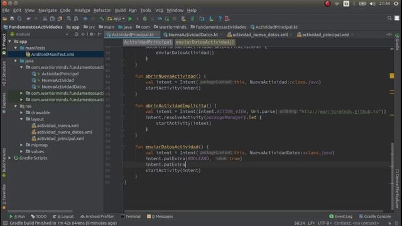Collapse the java folder node
The width and height of the screenshot is (402, 226).
pyautogui.click(x=16, y=61)
